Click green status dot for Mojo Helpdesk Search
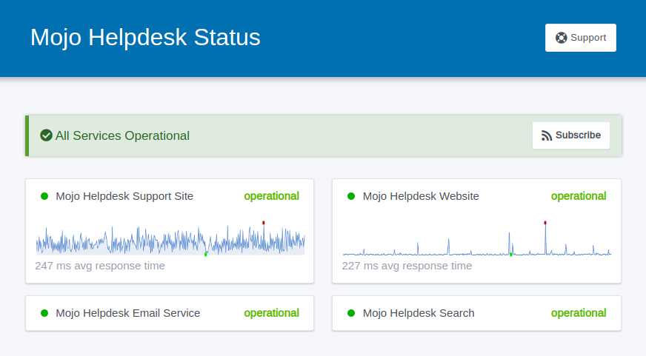Screen dimensions: 646x356 (351, 313)
